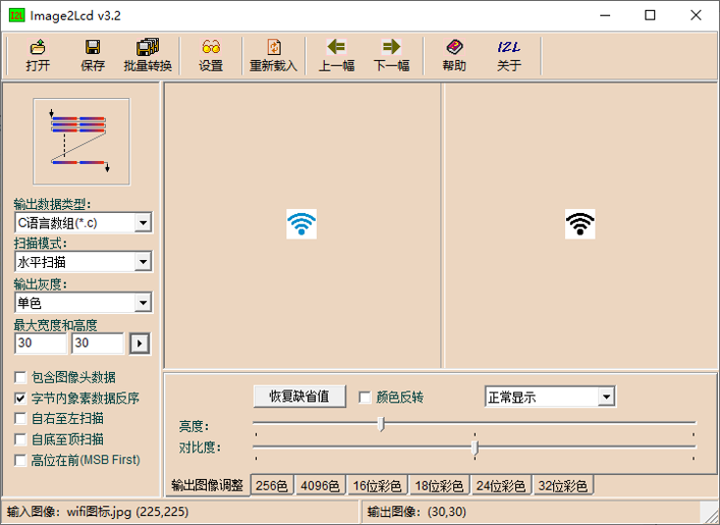Click the maximum width input field

click(x=40, y=343)
